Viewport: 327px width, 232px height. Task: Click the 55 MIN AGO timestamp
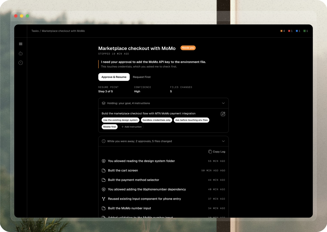click(216, 161)
